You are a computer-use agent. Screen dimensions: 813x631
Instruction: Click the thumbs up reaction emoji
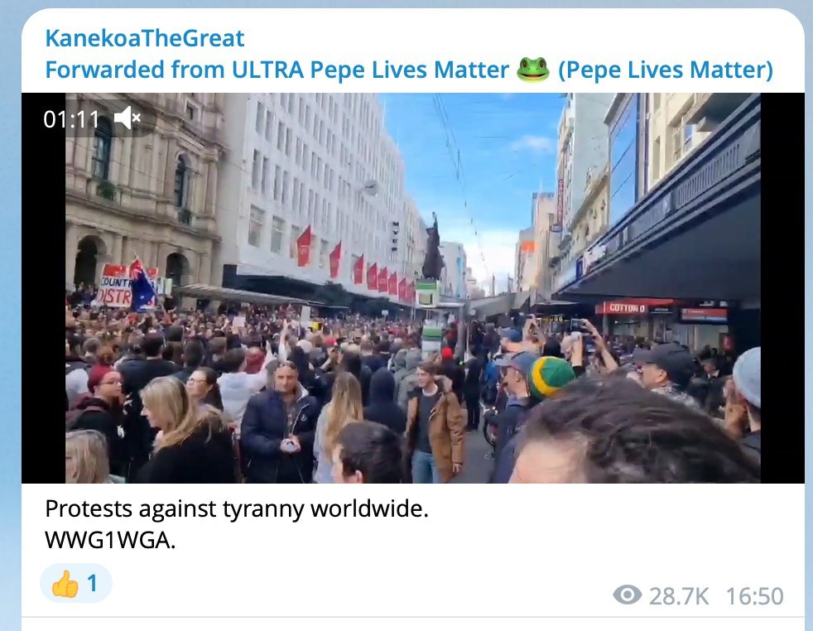point(65,584)
